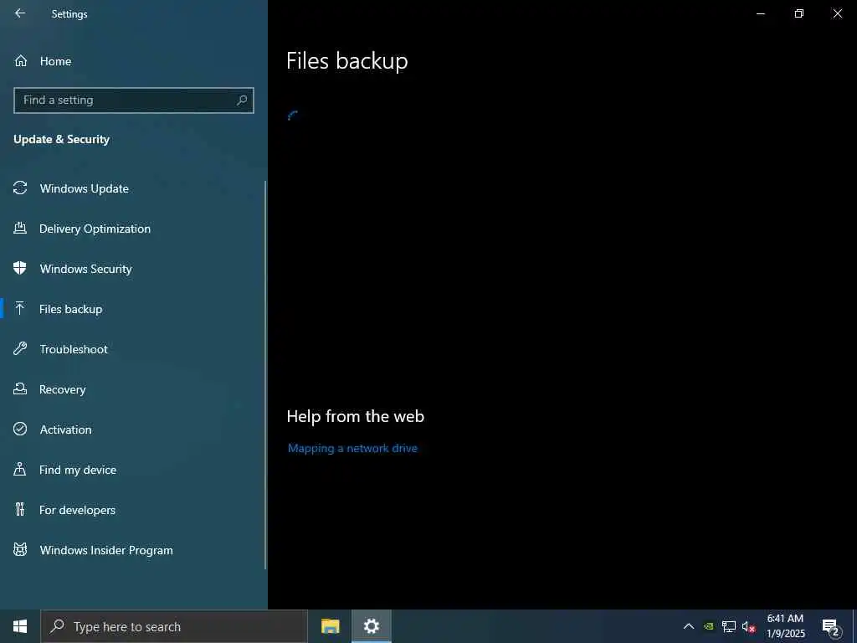Click the muted volume tray icon
The width and height of the screenshot is (857, 643).
tap(748, 626)
